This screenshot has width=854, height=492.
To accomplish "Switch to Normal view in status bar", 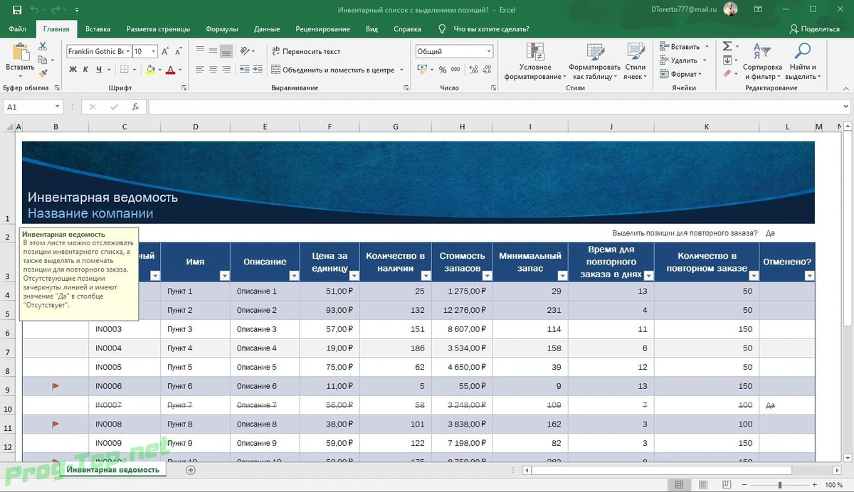I will click(680, 485).
